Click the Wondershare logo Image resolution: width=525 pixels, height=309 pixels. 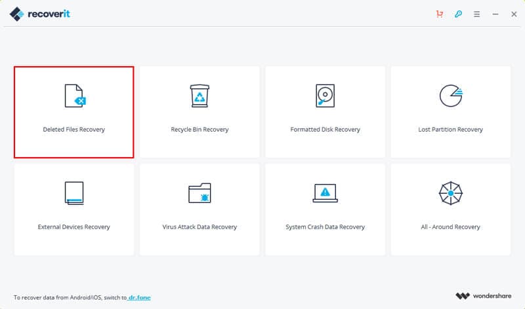[483, 296]
